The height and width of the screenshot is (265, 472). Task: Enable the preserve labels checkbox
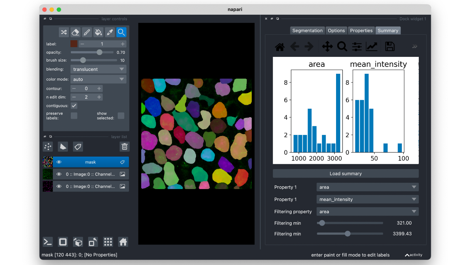tap(74, 116)
